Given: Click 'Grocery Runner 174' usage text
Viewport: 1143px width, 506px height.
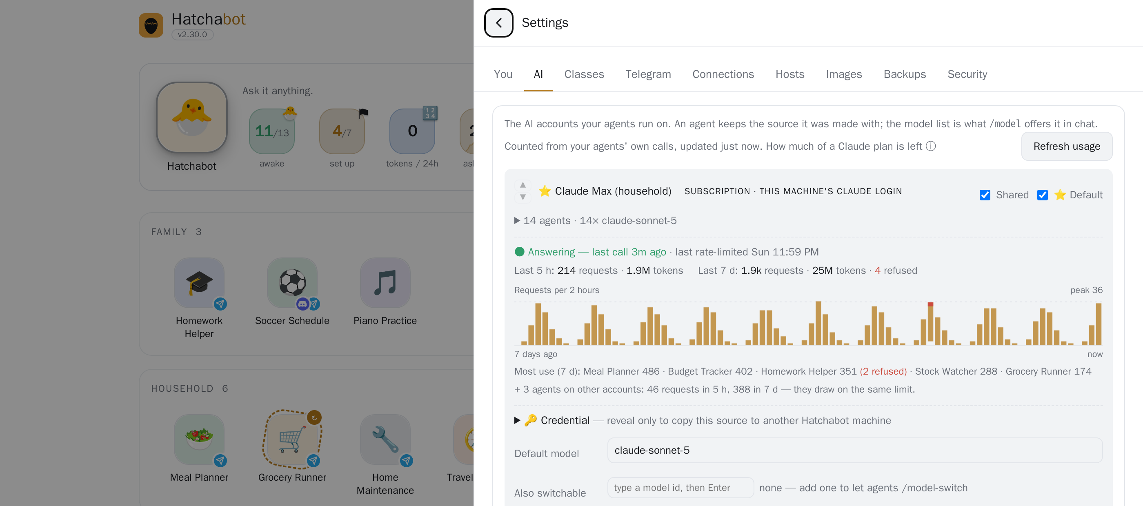Looking at the screenshot, I should click(1048, 371).
